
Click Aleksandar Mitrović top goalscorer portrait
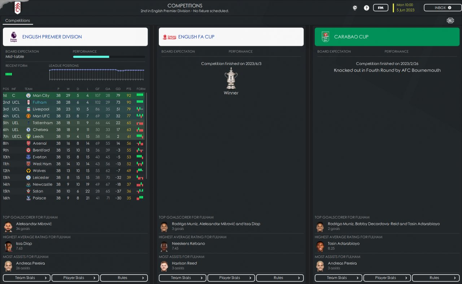coord(8,227)
